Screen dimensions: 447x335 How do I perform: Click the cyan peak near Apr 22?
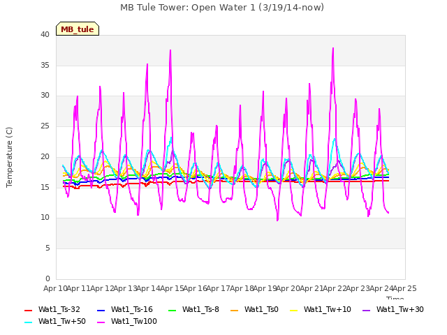click(x=335, y=139)
